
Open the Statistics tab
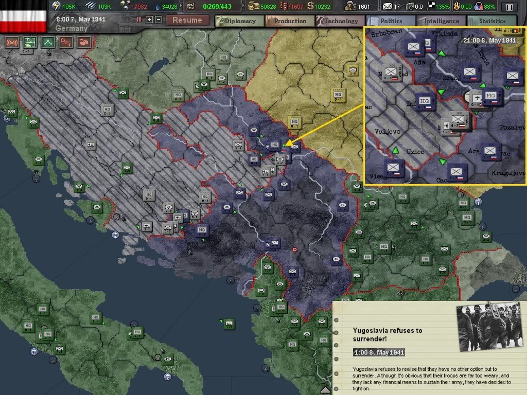click(492, 21)
